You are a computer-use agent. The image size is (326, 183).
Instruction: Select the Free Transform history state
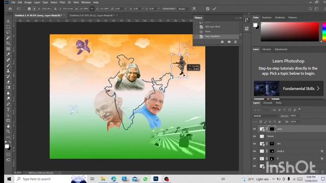tap(216, 36)
